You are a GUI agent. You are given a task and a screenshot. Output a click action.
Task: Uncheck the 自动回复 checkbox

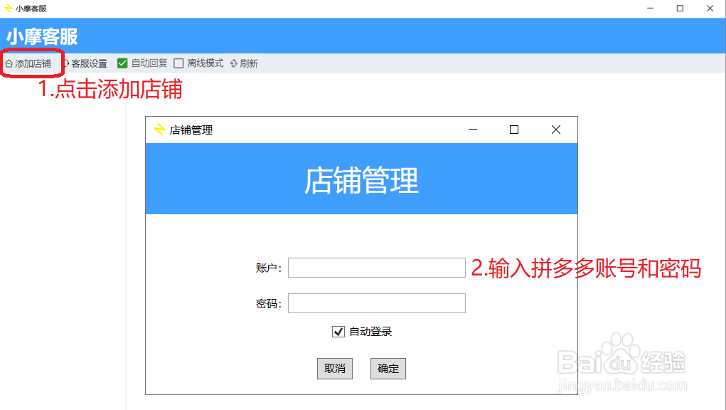coord(122,63)
